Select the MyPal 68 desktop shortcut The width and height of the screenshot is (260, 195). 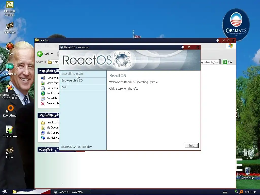click(x=10, y=28)
